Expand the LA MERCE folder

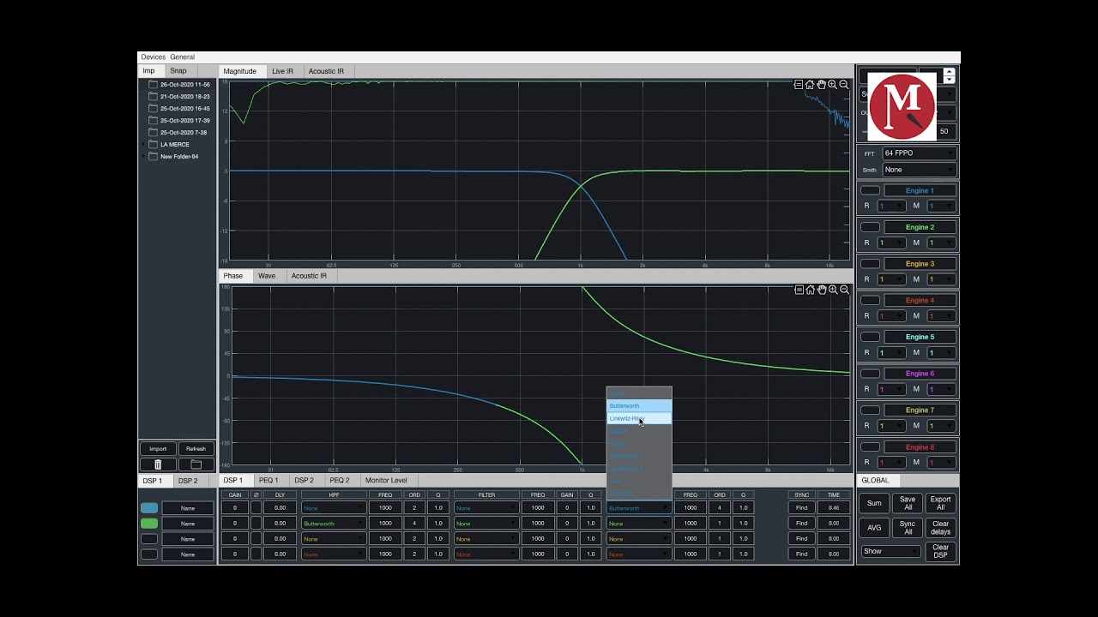[x=143, y=145]
